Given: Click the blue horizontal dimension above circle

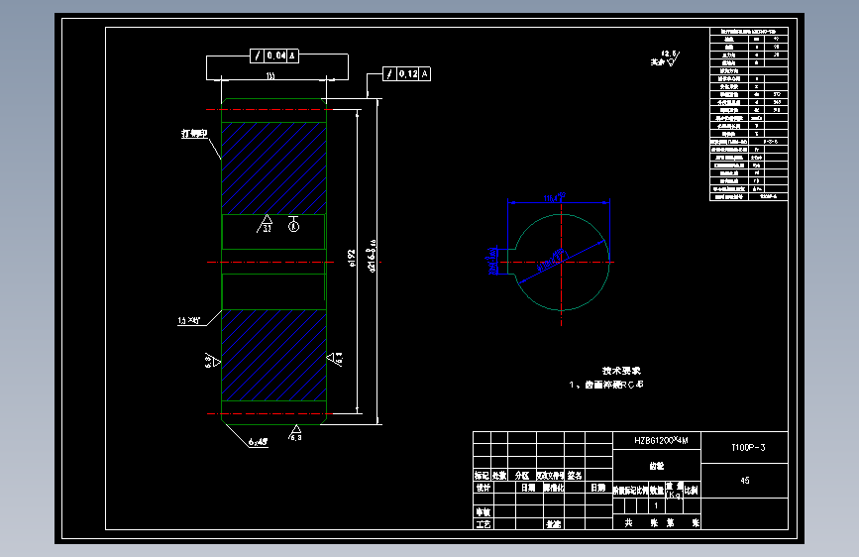Looking at the screenshot, I should 555,197.
